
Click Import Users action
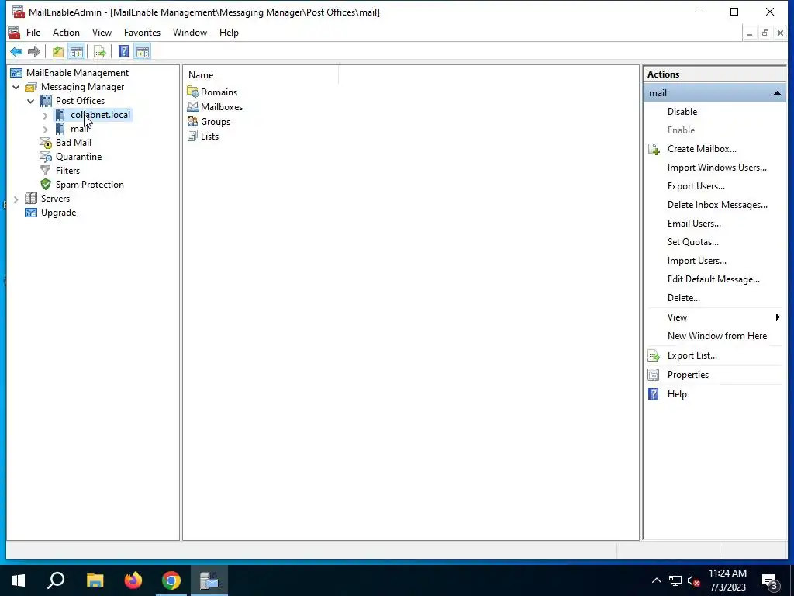click(697, 261)
